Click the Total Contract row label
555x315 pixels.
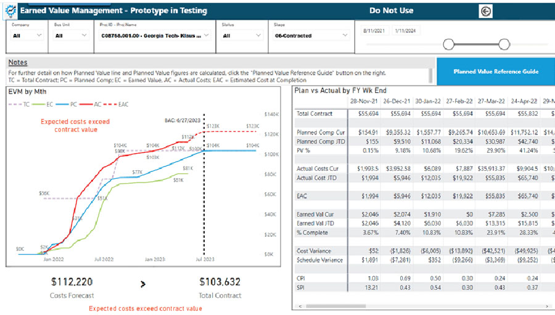coord(314,113)
